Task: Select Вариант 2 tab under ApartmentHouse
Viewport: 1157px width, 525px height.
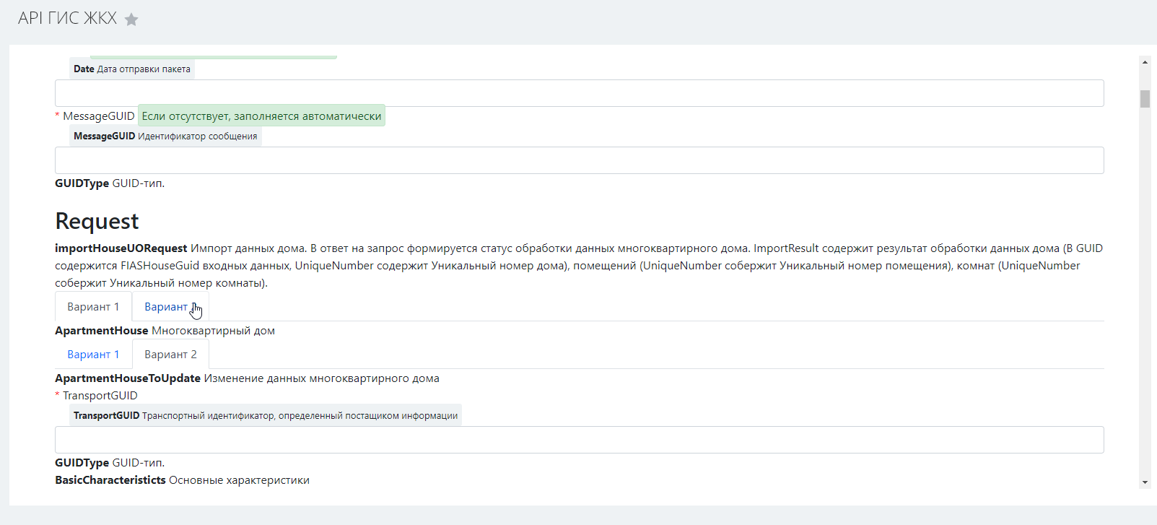Action: coord(170,355)
